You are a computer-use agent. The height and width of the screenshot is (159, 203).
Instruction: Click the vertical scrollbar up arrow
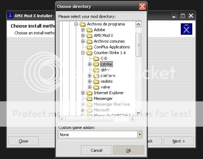[x=139, y=24]
